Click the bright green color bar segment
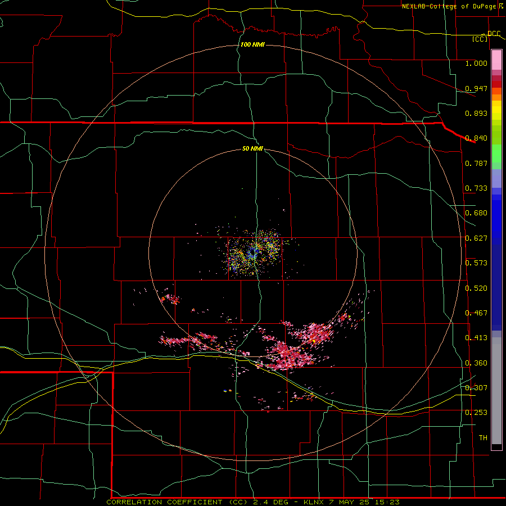The width and height of the screenshot is (506, 506). (x=496, y=153)
